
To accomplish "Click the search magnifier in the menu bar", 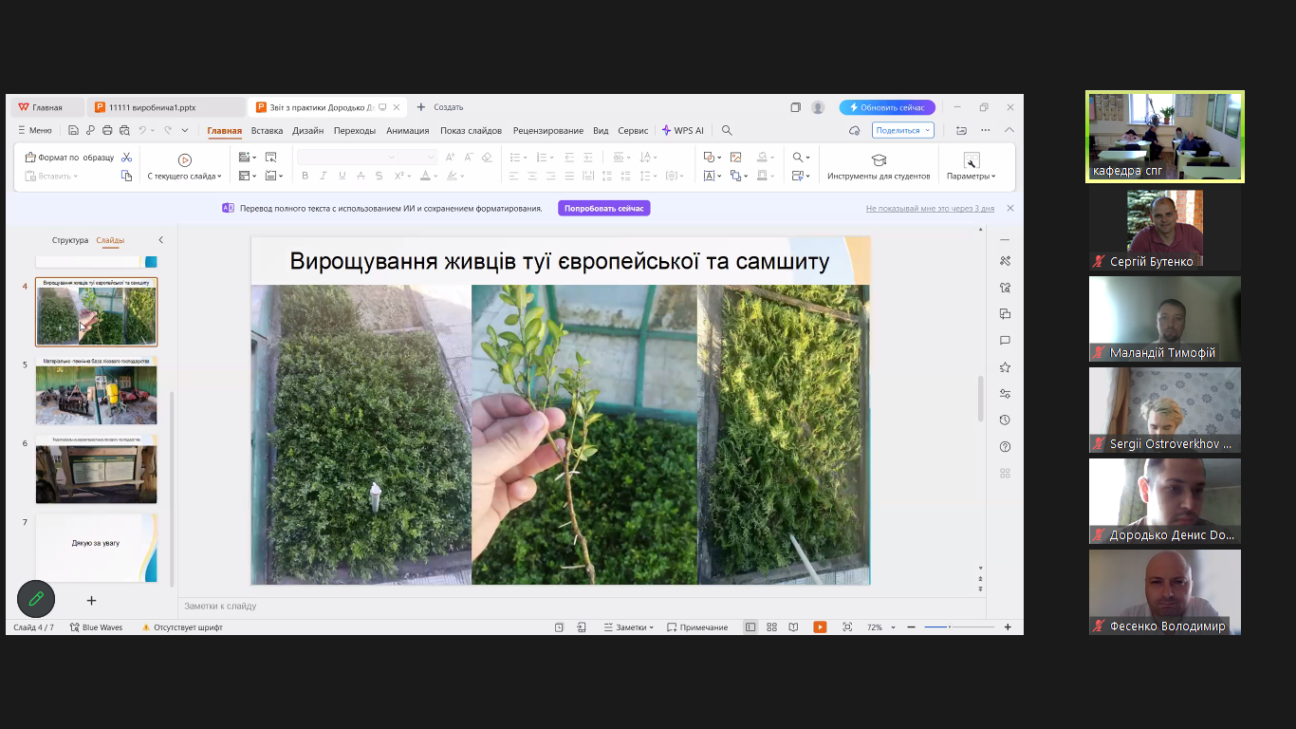I will [x=727, y=130].
